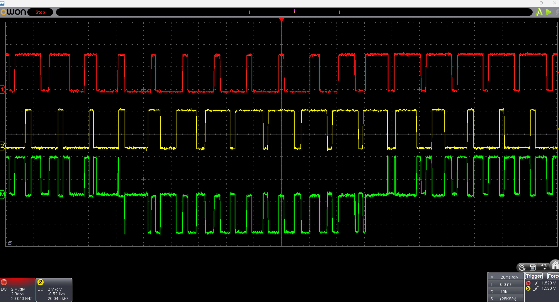559x302 pixels.
Task: Click the green Run play icon
Action: coord(548,12)
